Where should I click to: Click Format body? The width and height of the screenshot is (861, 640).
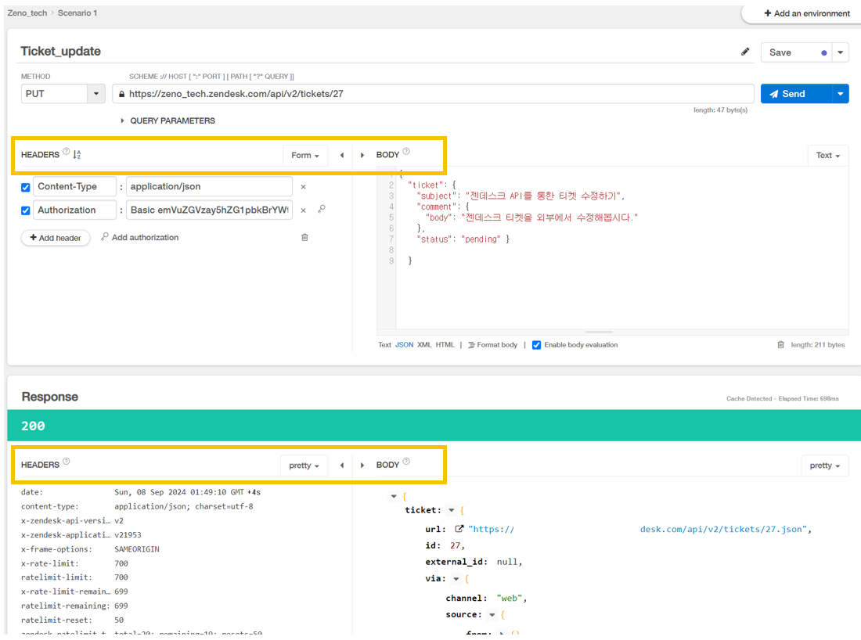[x=492, y=345]
